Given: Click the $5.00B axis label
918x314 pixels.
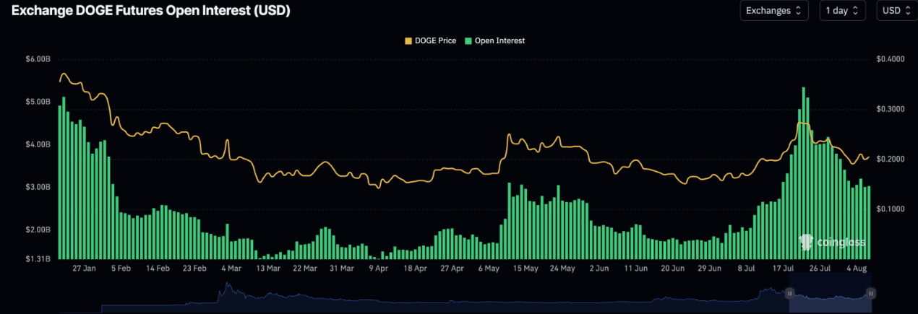Looking at the screenshot, I should coord(37,102).
